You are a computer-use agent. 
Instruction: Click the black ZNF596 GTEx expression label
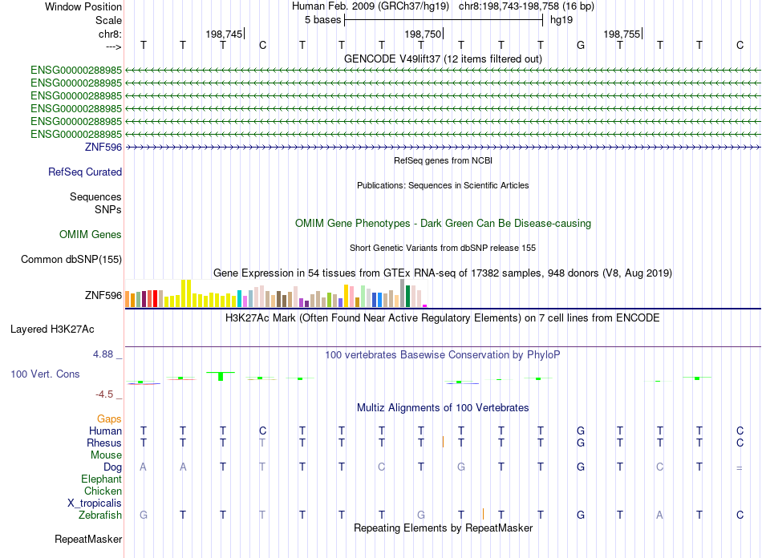(x=103, y=295)
